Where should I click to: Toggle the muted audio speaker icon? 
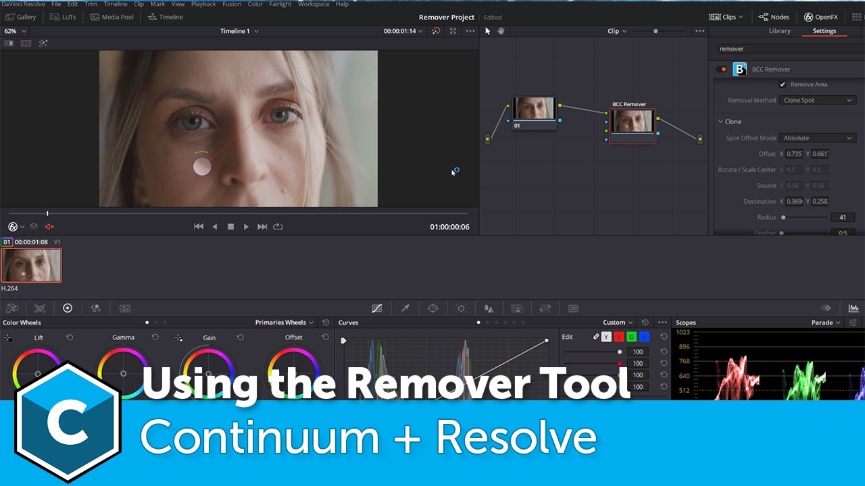point(49,227)
